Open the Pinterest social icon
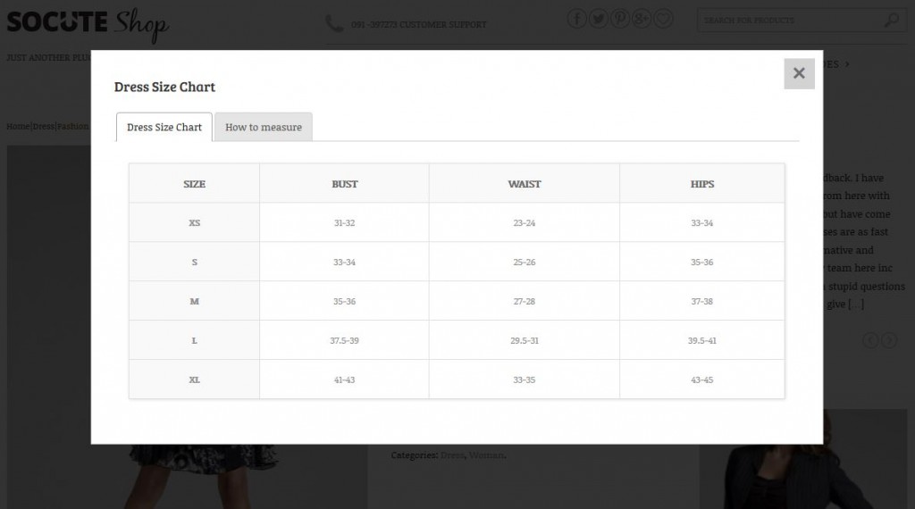This screenshot has height=509, width=915. point(620,20)
